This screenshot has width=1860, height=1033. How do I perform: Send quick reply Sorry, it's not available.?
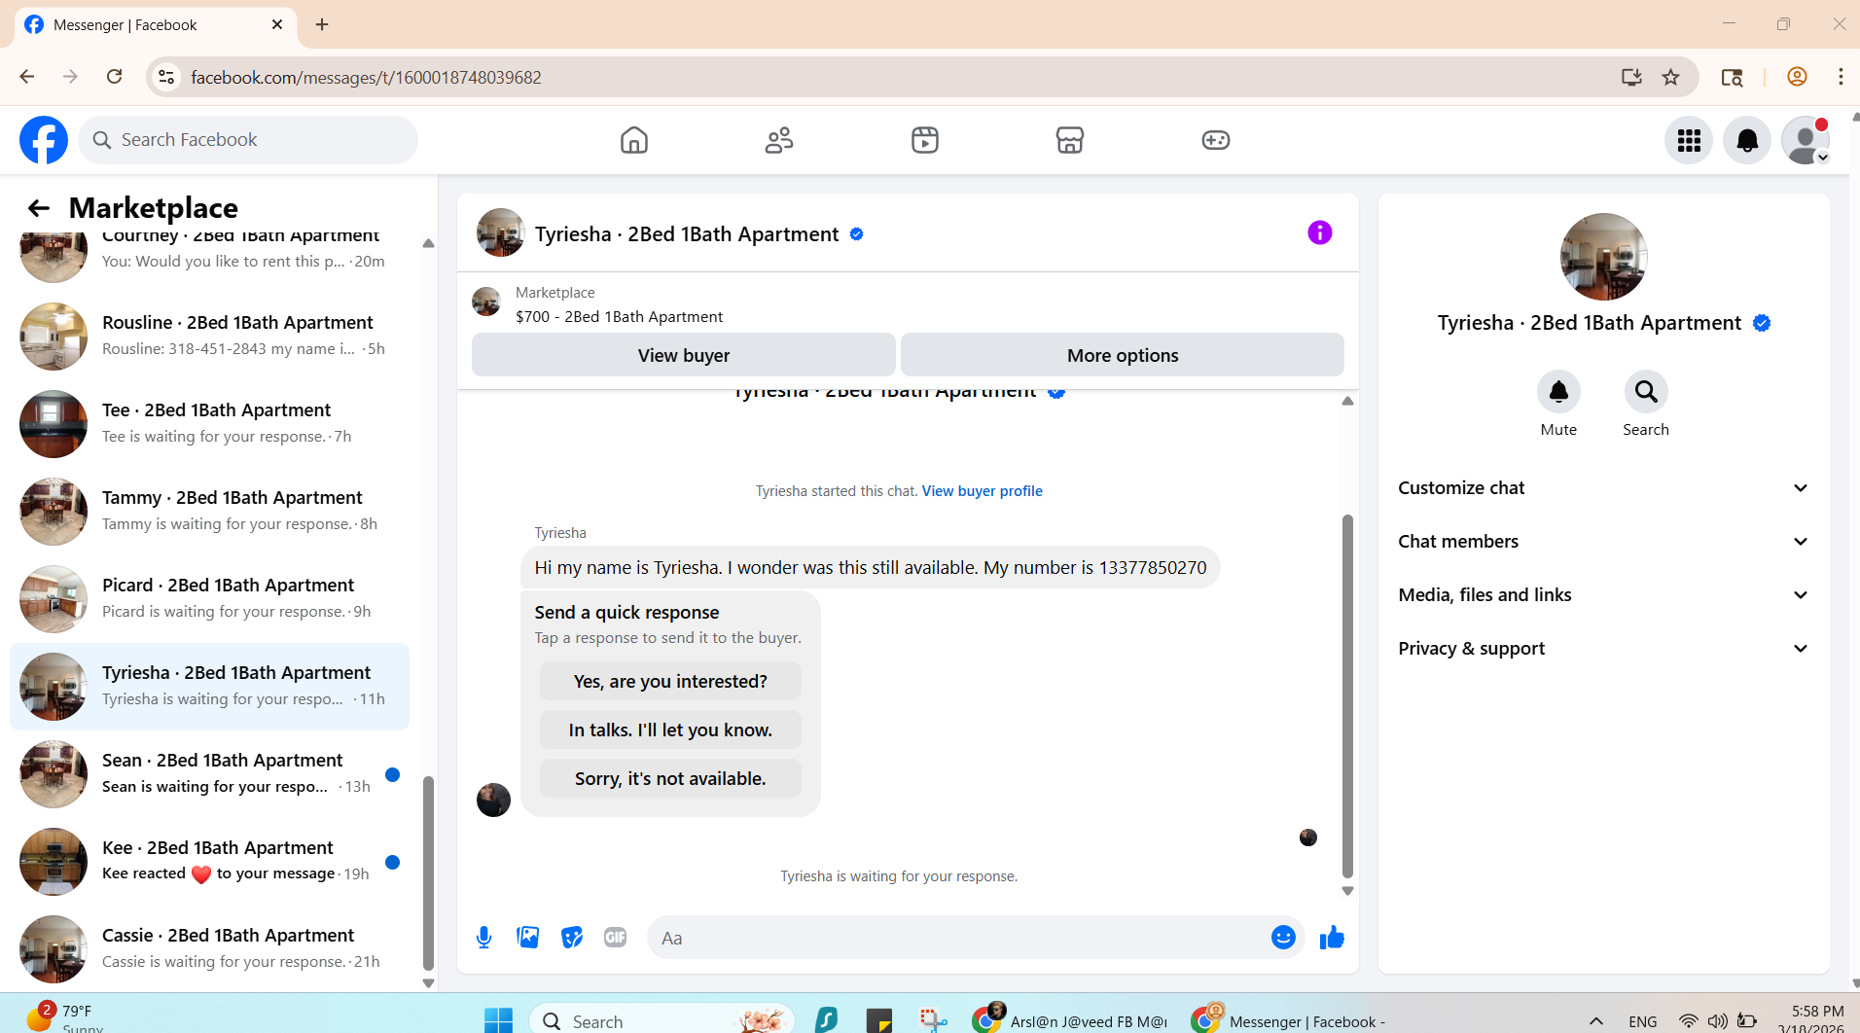click(x=670, y=779)
